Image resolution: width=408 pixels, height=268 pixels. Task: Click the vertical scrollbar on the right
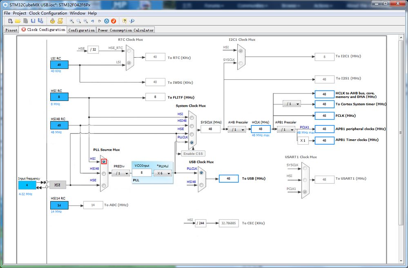tap(401, 133)
